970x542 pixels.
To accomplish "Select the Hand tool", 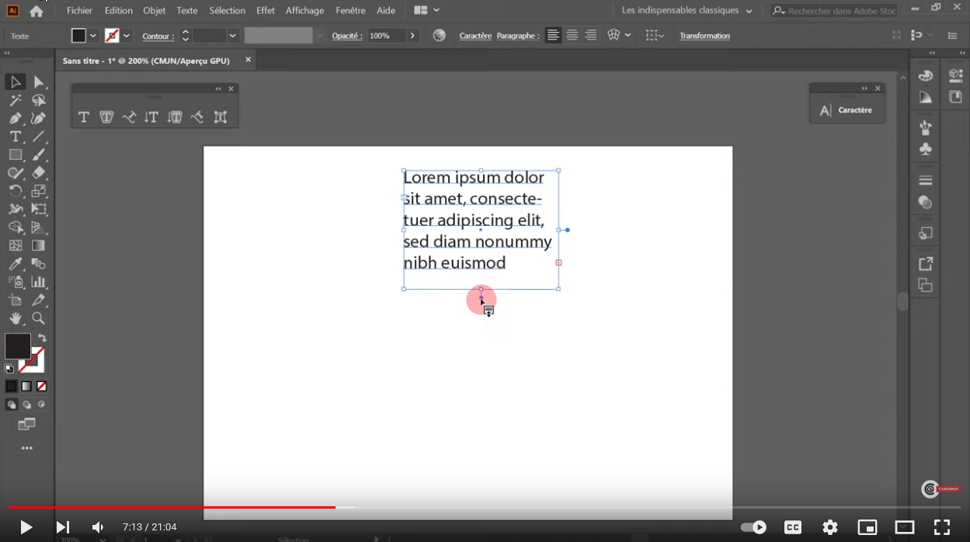I will [15, 318].
